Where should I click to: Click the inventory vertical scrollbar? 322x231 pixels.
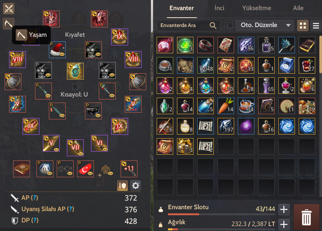tap(320, 54)
